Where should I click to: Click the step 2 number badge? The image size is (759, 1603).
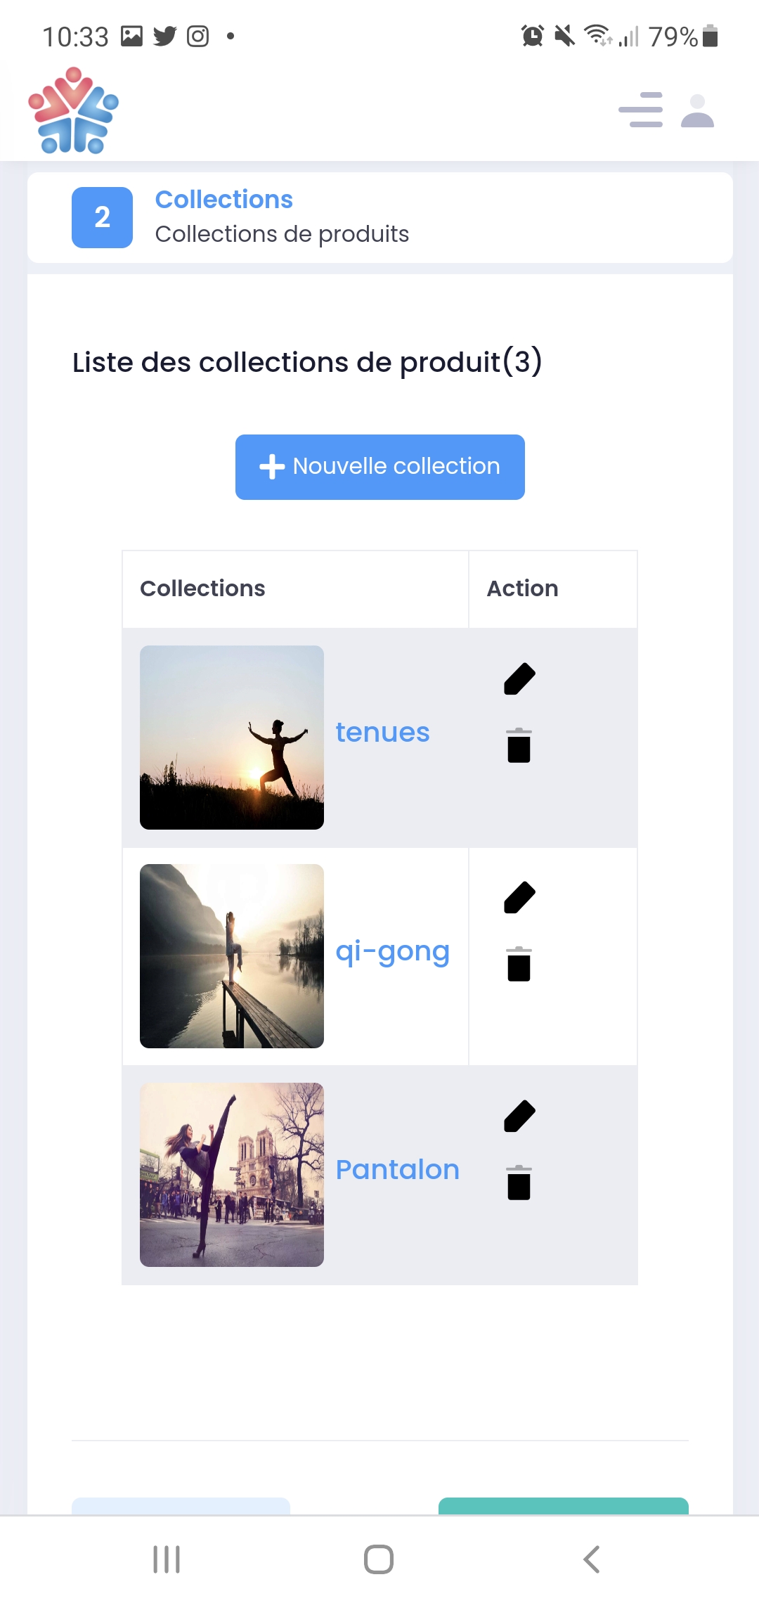coord(103,217)
